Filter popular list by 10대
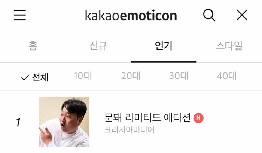This screenshot has width=262, height=153. [x=83, y=76]
